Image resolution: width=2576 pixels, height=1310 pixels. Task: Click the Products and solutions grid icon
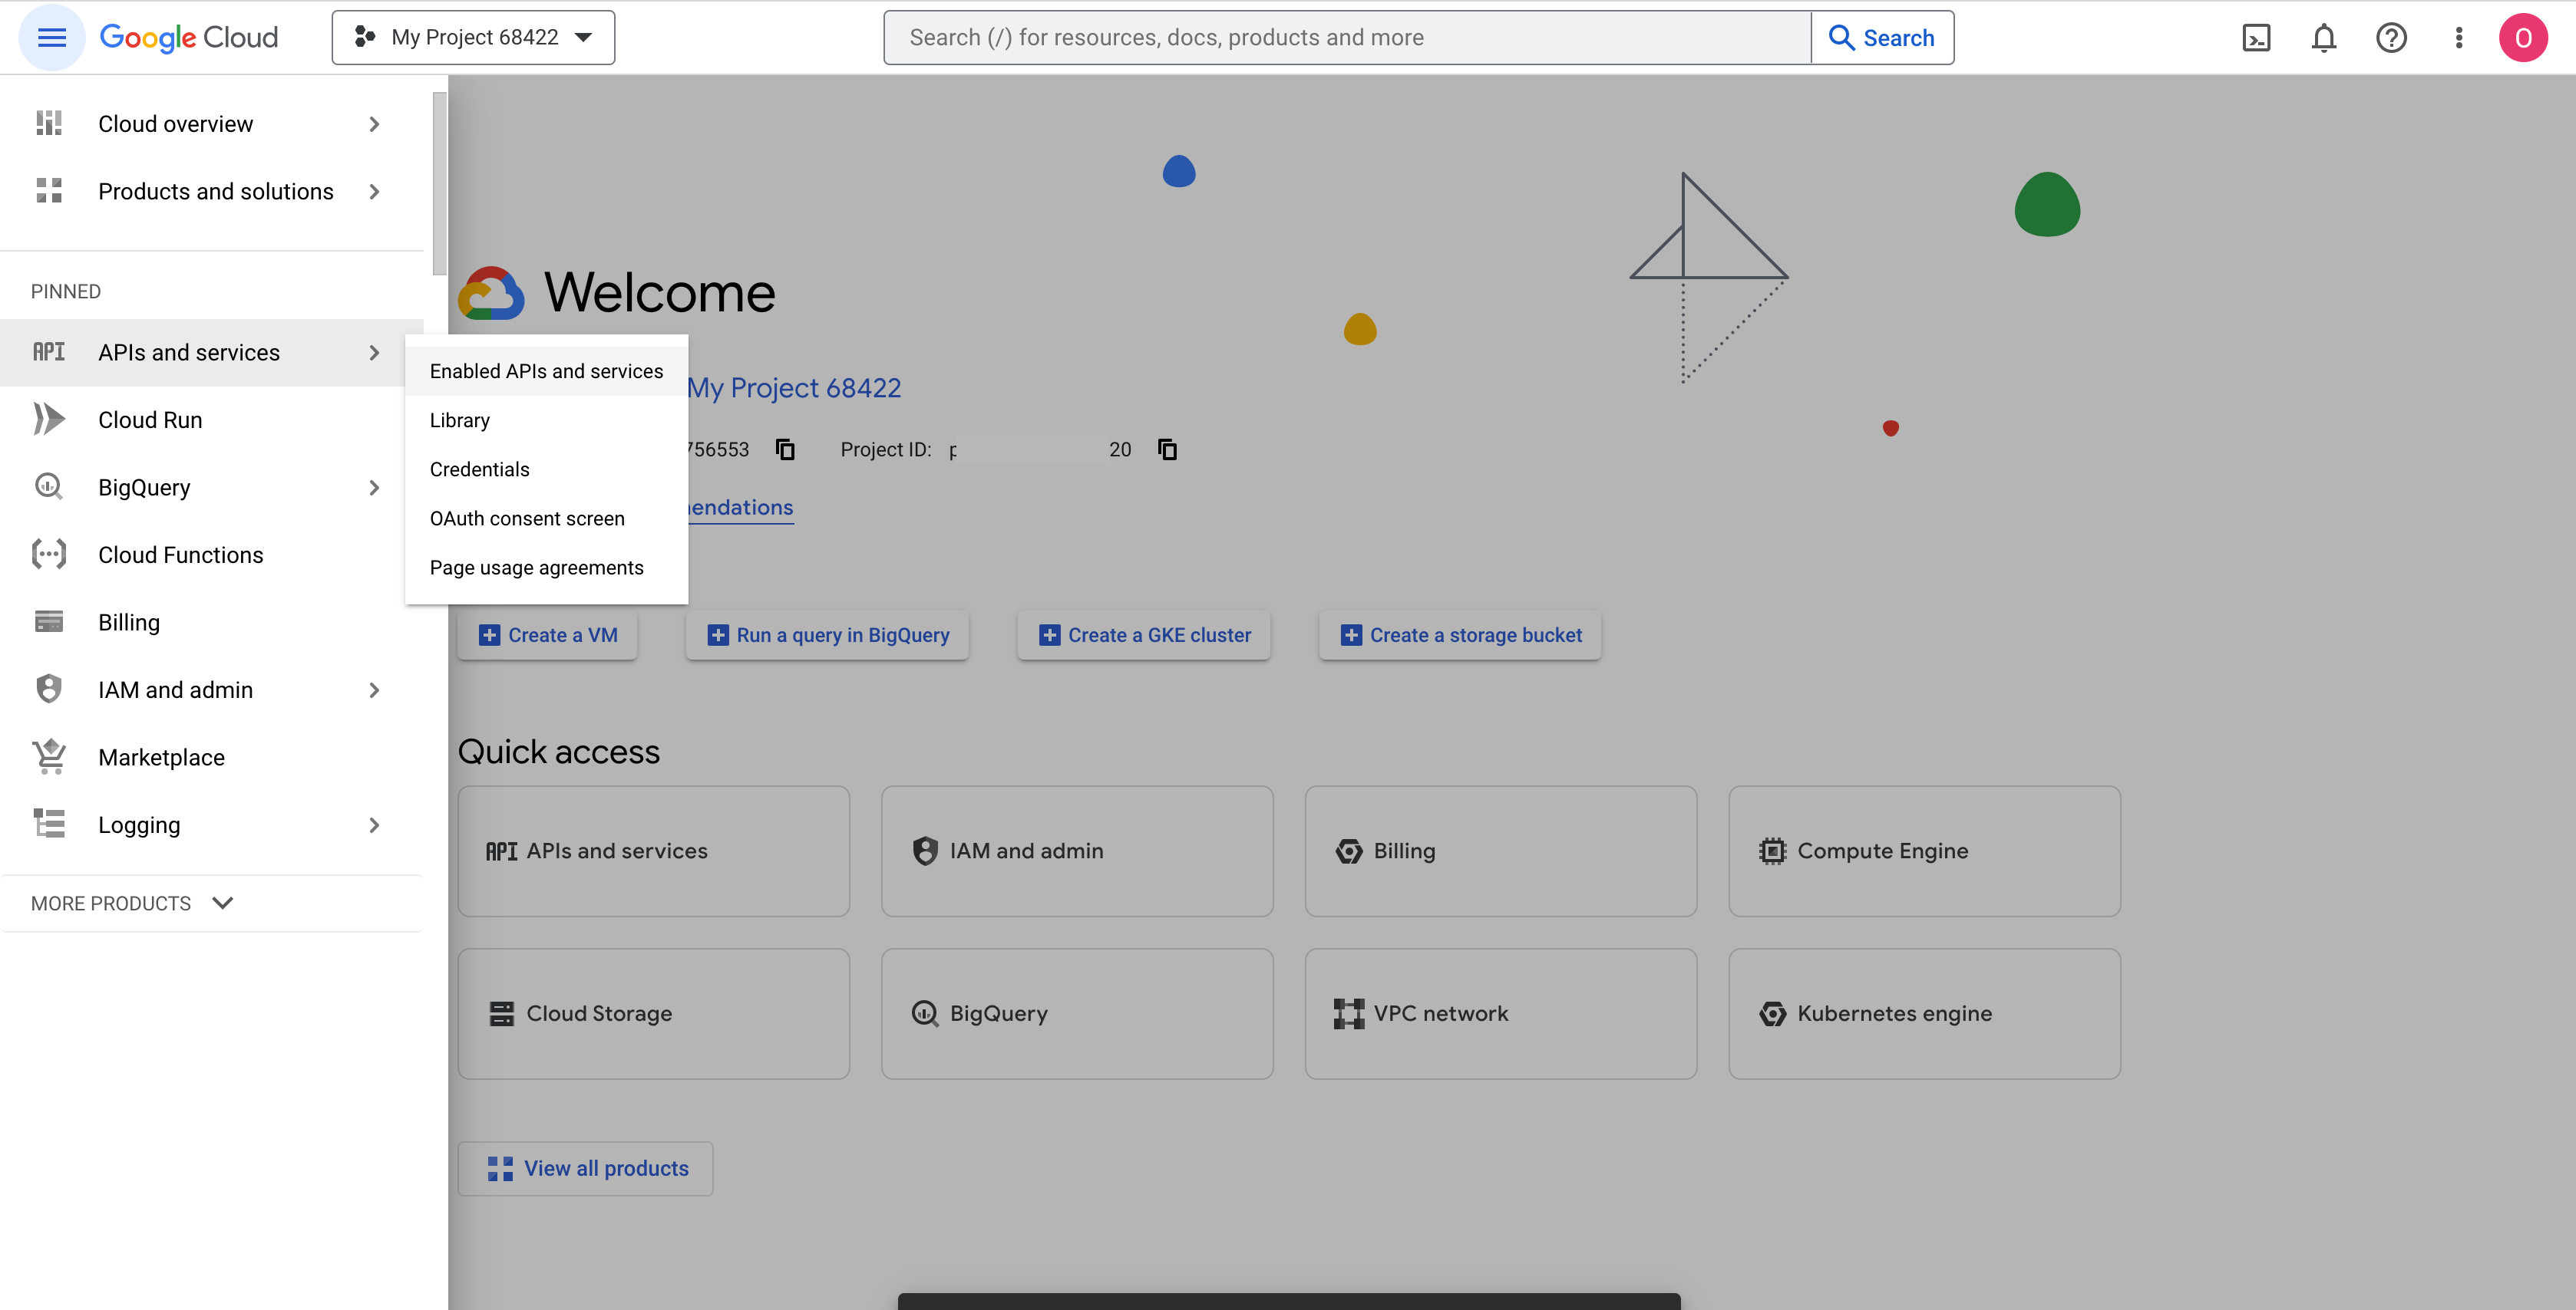coord(49,191)
